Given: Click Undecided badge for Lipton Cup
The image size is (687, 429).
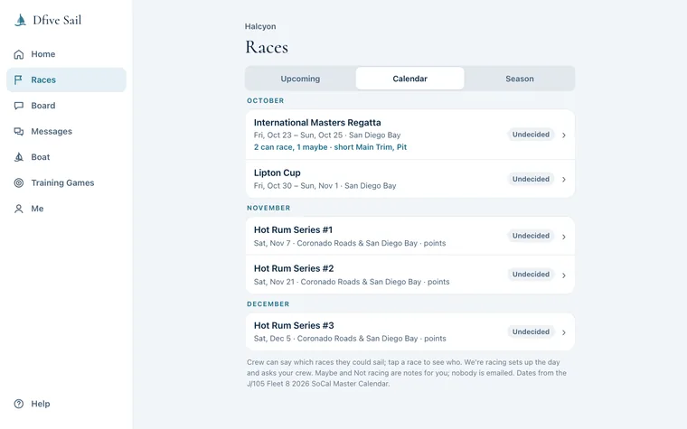Looking at the screenshot, I should pyautogui.click(x=531, y=179).
